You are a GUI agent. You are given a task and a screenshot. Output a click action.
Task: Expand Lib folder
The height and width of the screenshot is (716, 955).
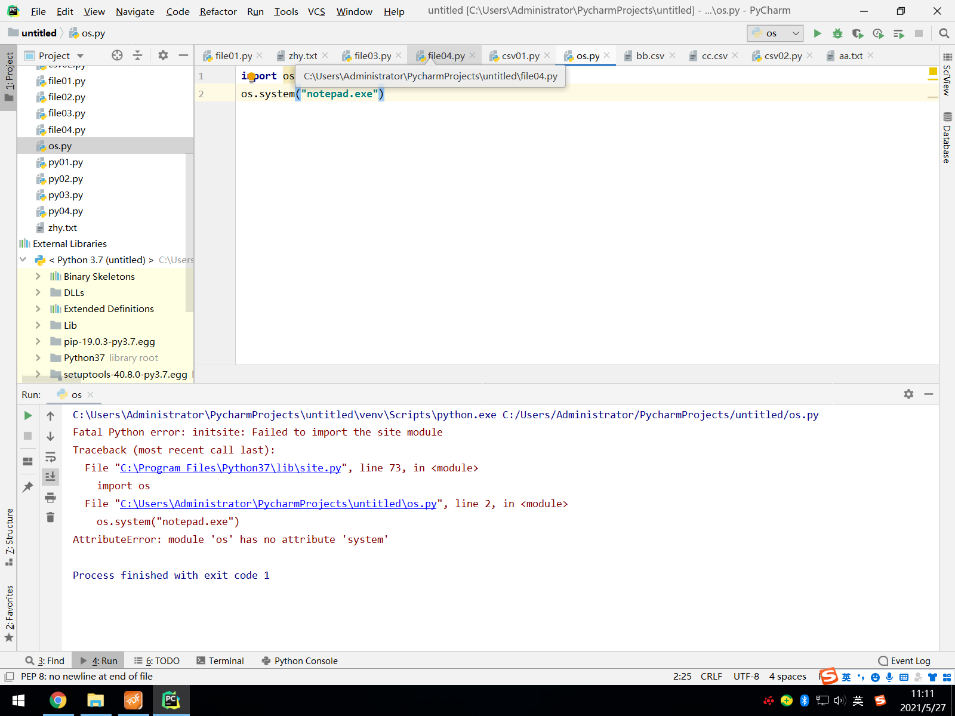(x=38, y=325)
